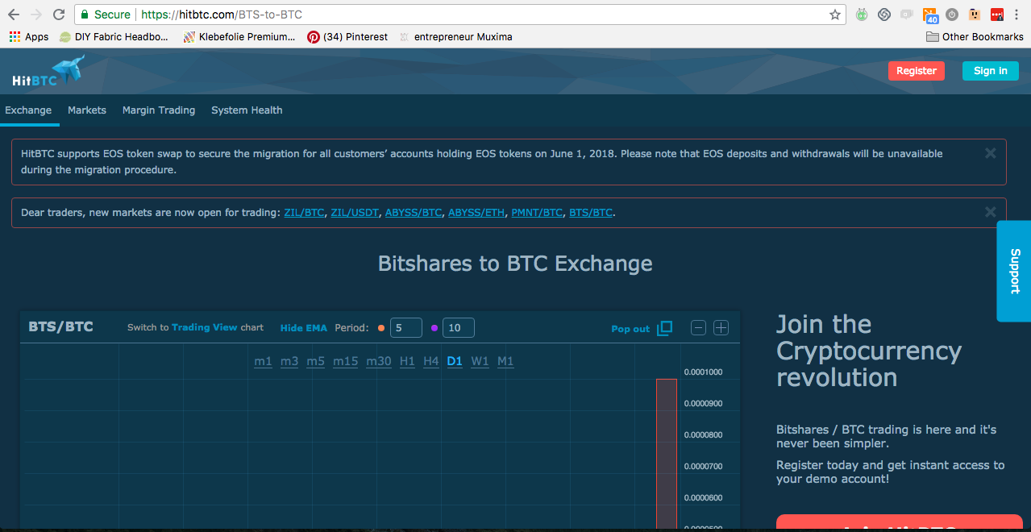Select the D1 chart interval
Viewport: 1031px width, 532px height.
click(x=455, y=361)
